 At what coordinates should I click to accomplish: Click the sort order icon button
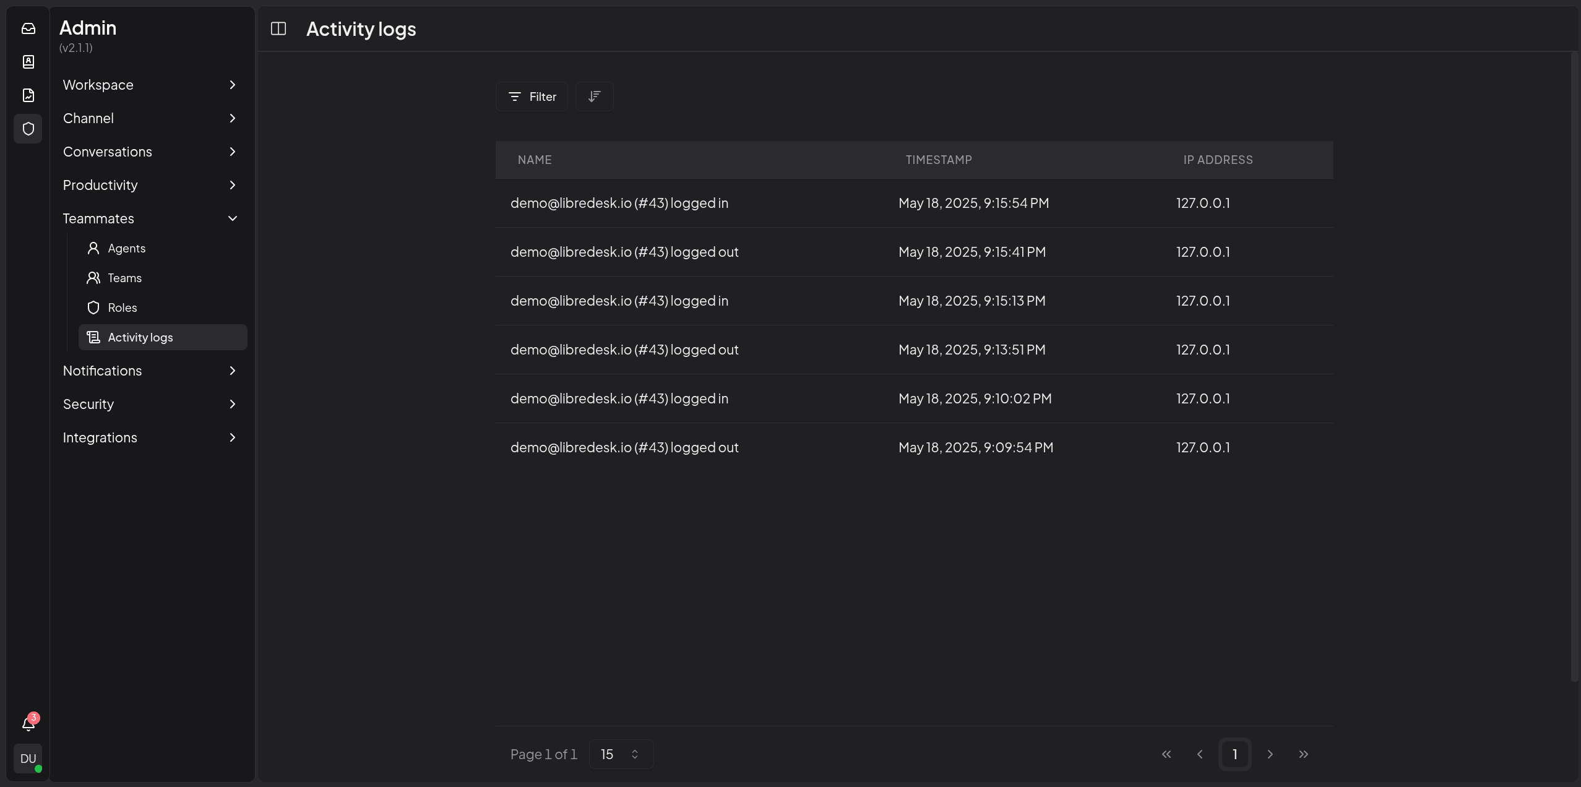pyautogui.click(x=594, y=97)
